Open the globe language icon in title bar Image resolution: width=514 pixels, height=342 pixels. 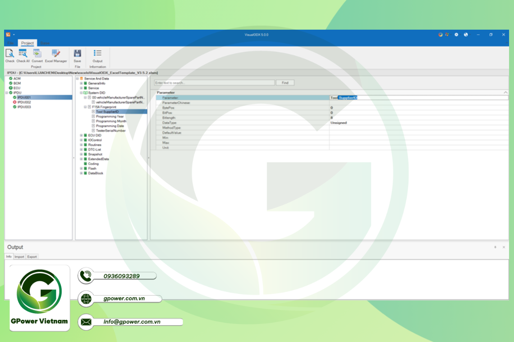pos(466,34)
